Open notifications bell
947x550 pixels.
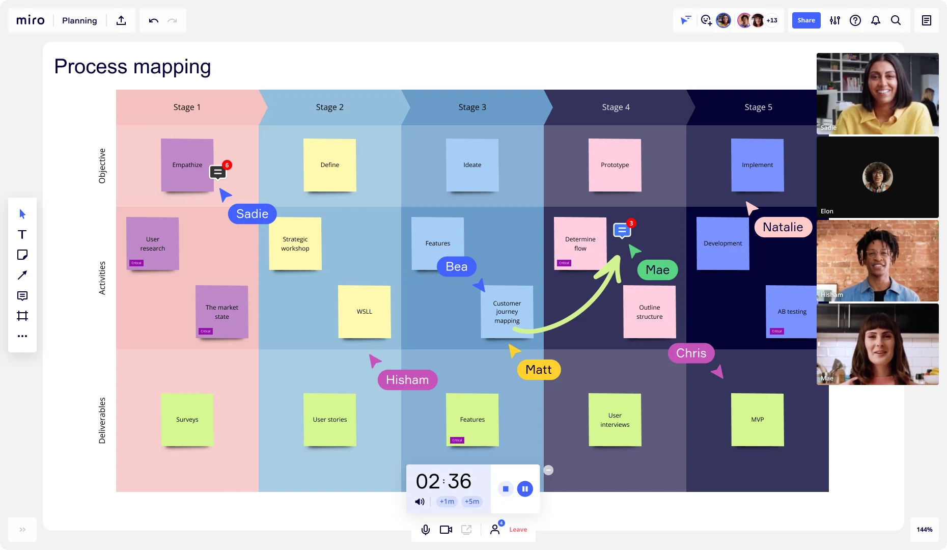(x=876, y=20)
